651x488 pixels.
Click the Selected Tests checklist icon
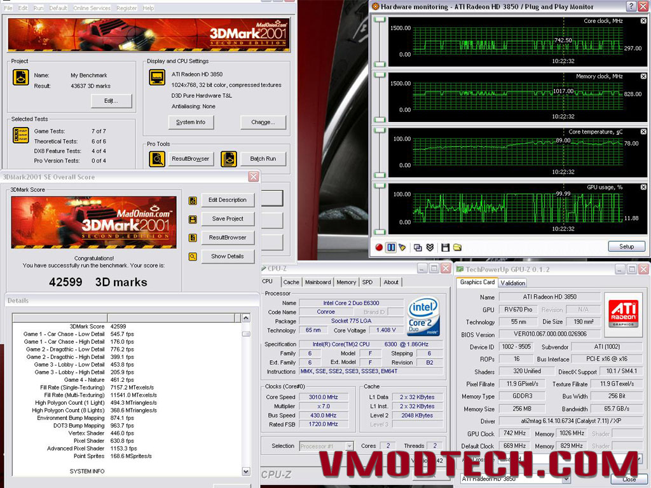pyautogui.click(x=21, y=135)
